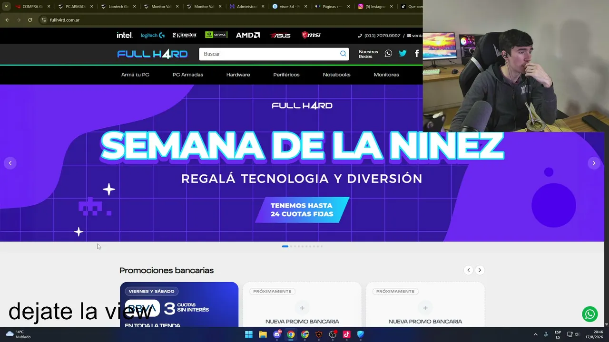Screen dimensions: 609x342
Task: Close the Instagram tab
Action: click(x=392, y=7)
